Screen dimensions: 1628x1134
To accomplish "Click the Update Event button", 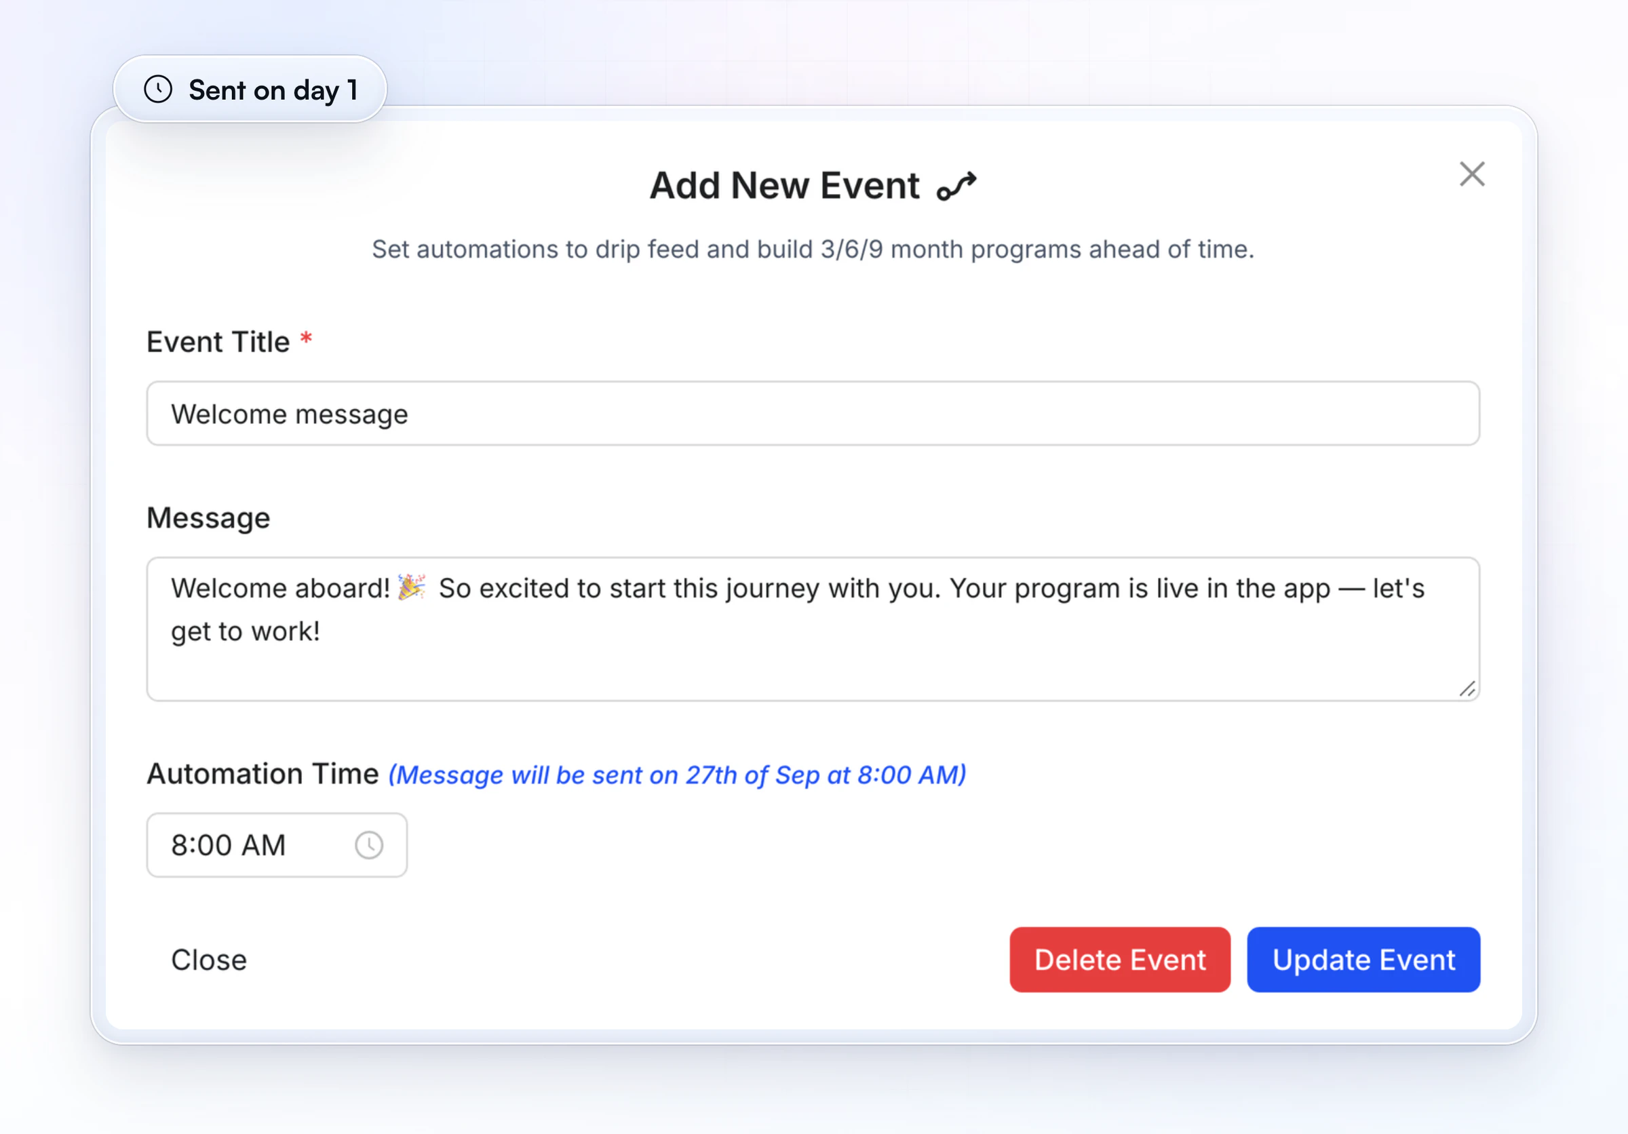I will point(1363,959).
